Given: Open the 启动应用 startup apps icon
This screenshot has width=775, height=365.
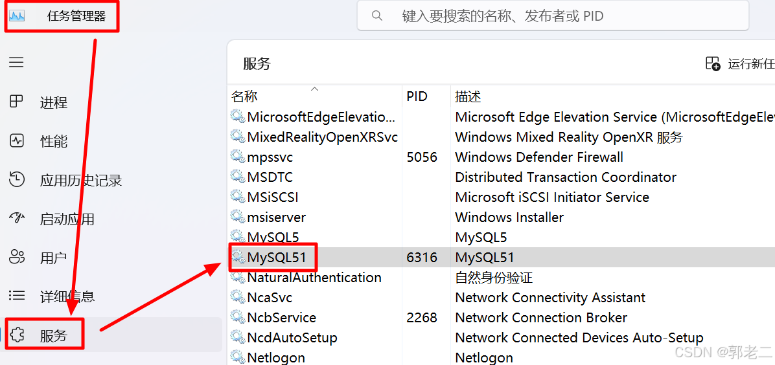Looking at the screenshot, I should 16,218.
